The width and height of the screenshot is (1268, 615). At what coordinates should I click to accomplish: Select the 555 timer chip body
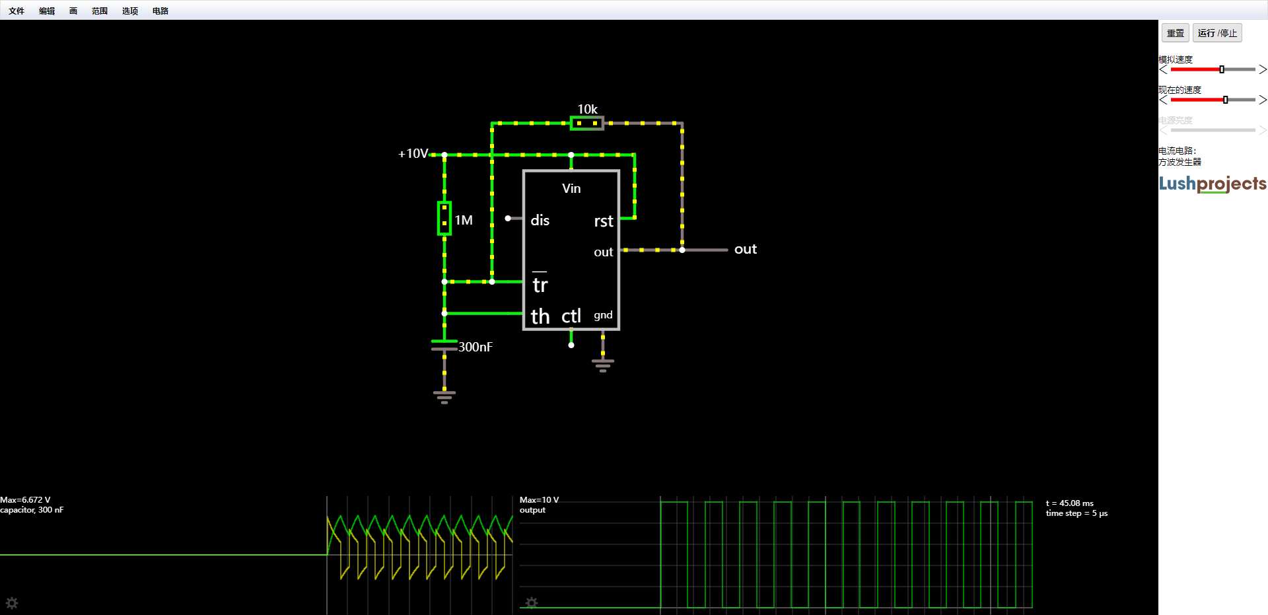click(x=571, y=250)
